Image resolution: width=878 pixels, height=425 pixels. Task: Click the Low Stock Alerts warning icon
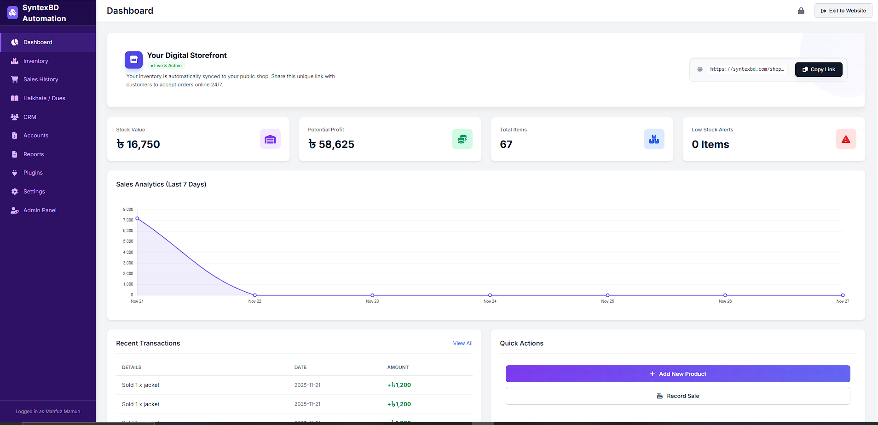click(x=846, y=139)
